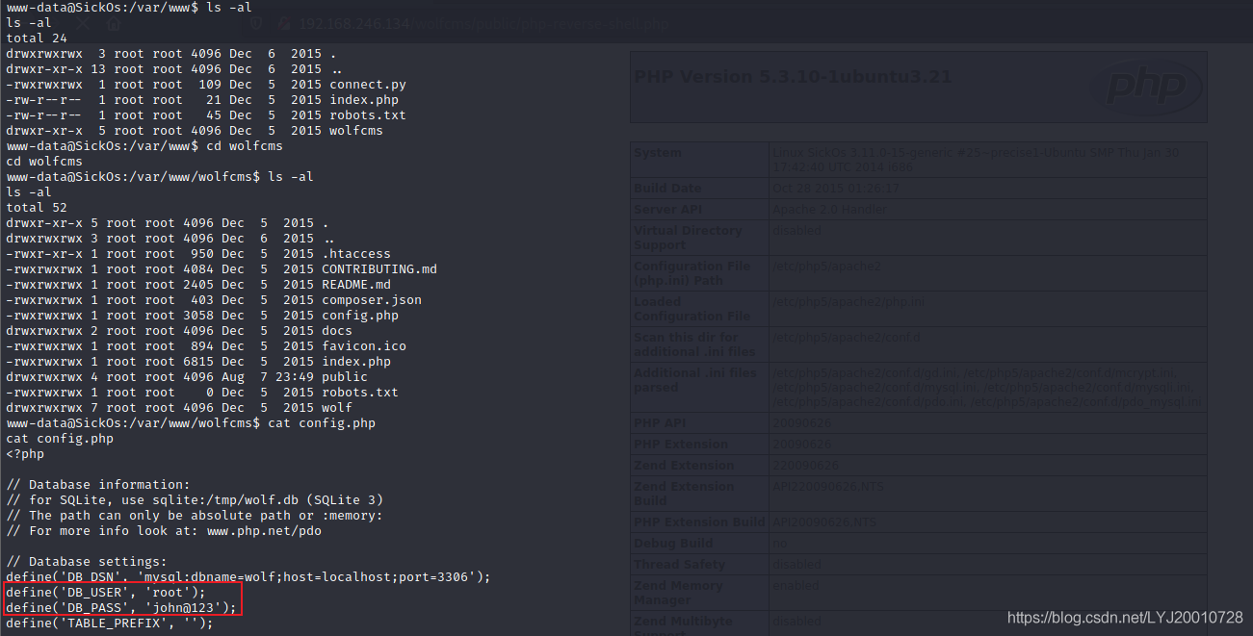Viewport: 1253px width, 636px height.
Task: Click 'Thread Safety' row label in phpinfo
Action: point(679,565)
